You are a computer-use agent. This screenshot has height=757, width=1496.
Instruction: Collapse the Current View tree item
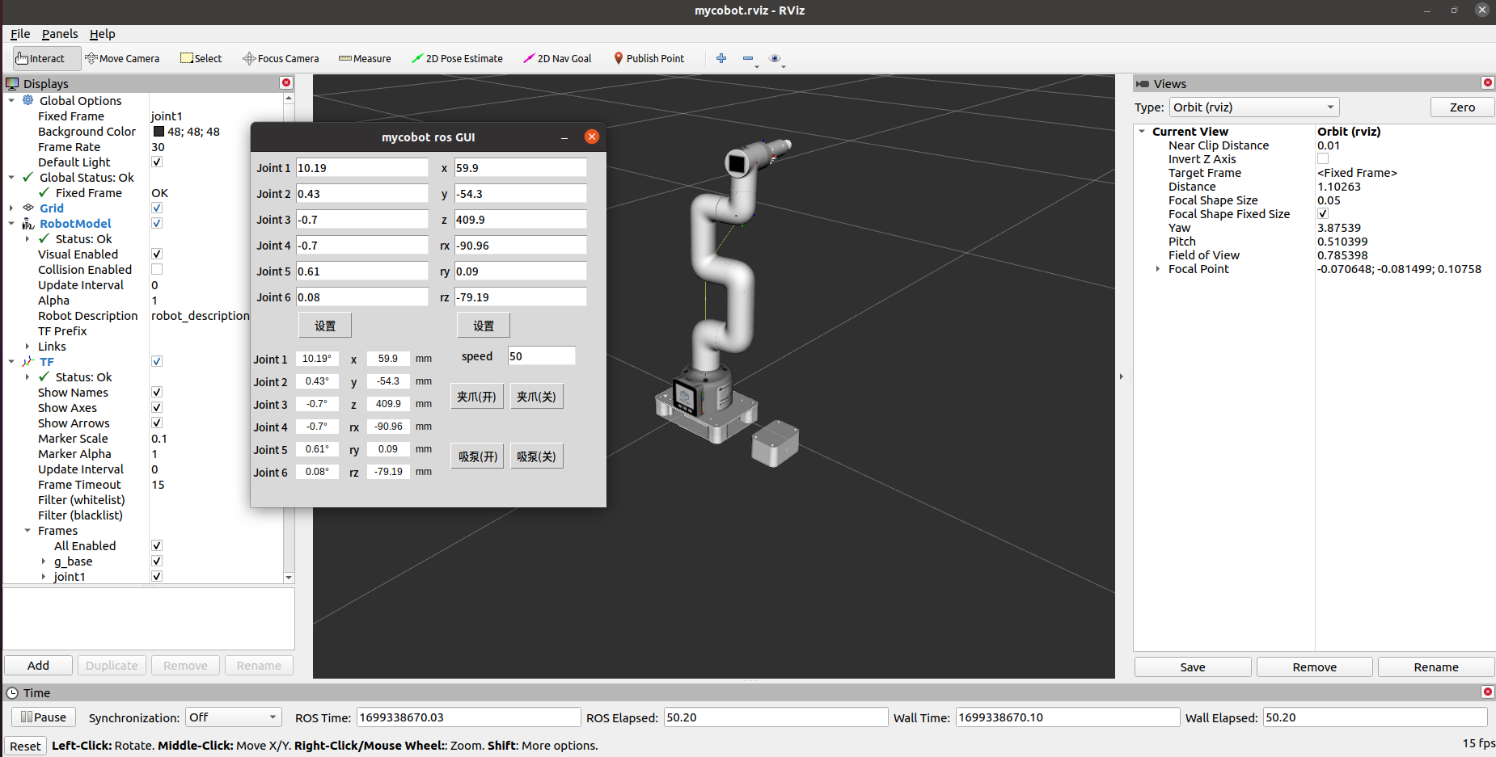1142,131
